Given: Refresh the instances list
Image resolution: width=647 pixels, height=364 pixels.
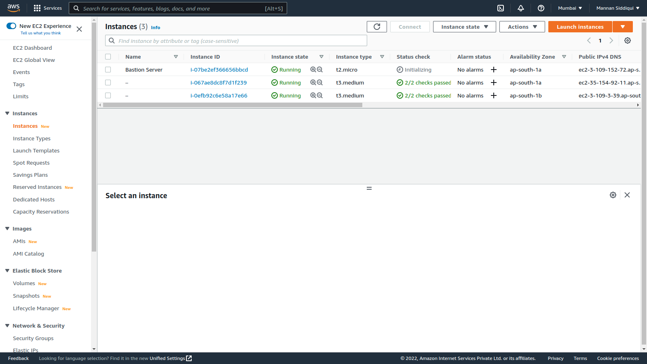Looking at the screenshot, I should point(376,26).
